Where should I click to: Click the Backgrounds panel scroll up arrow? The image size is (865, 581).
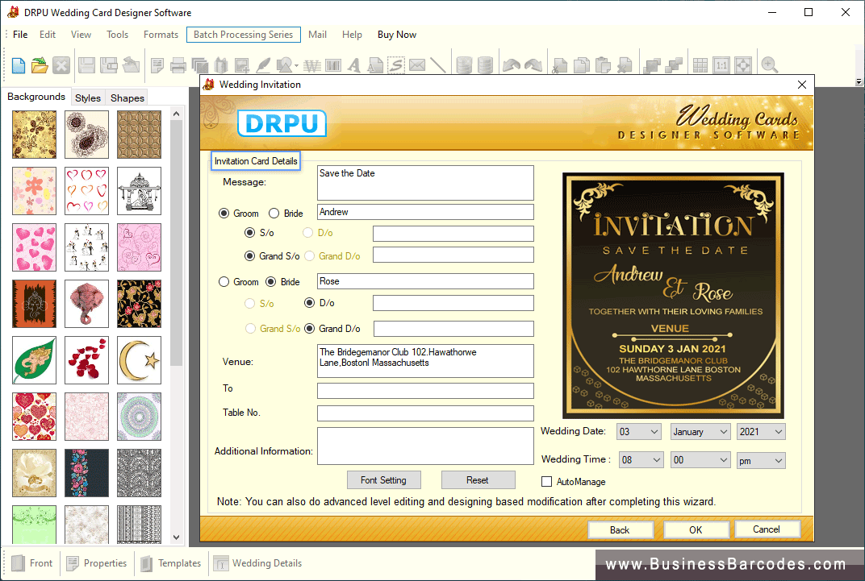[x=176, y=114]
